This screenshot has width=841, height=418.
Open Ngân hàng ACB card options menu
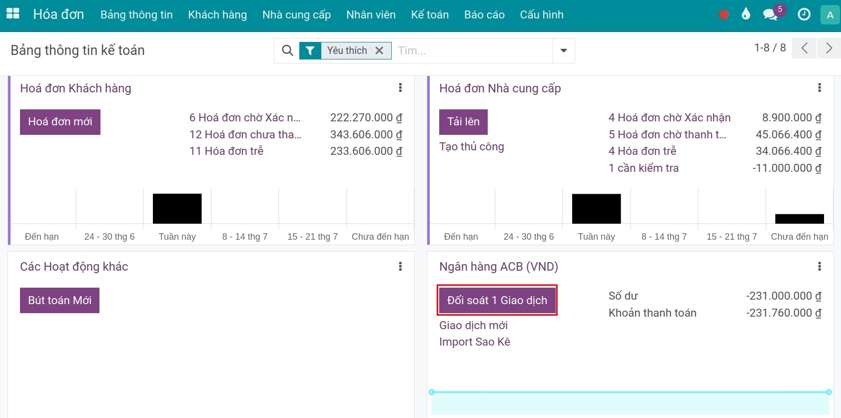(820, 266)
